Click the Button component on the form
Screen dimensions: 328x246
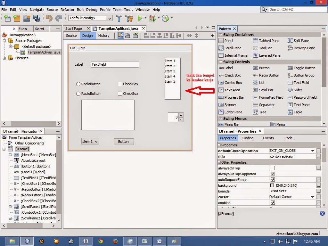(x=124, y=141)
